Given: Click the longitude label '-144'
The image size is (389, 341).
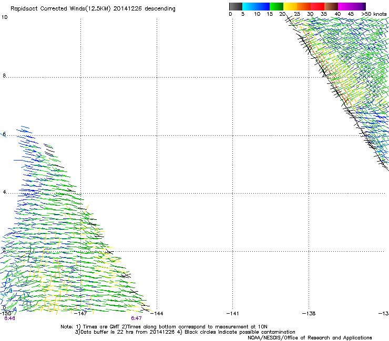Looking at the screenshot, I should click(x=157, y=314).
